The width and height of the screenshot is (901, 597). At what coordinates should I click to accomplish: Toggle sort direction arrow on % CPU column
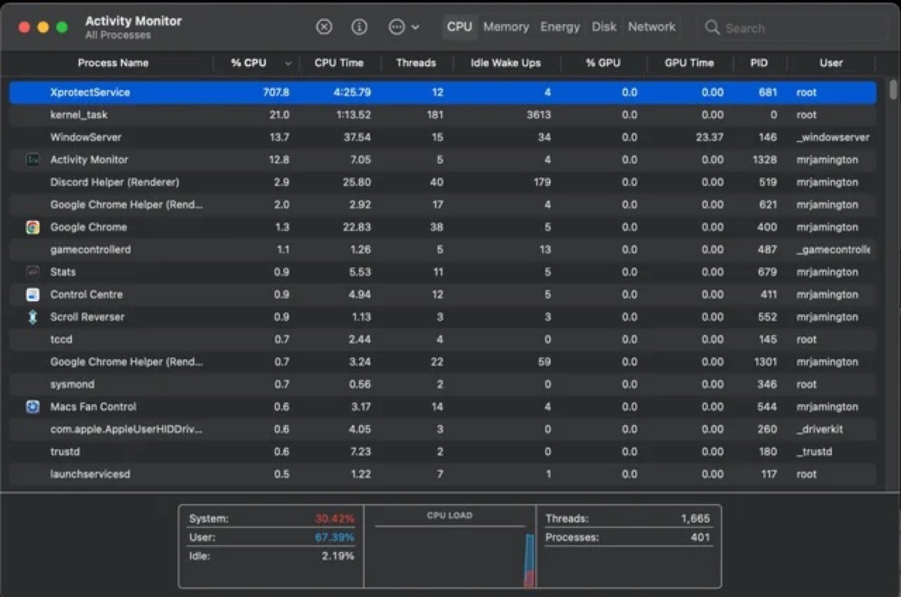(x=288, y=63)
